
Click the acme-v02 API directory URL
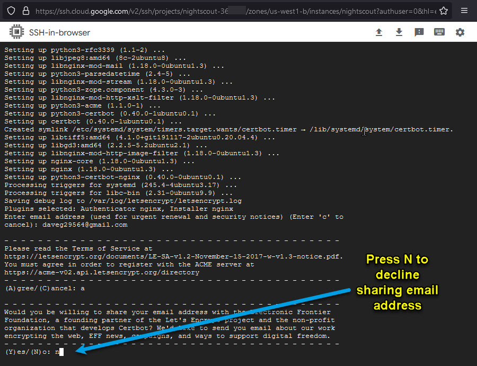point(102,272)
